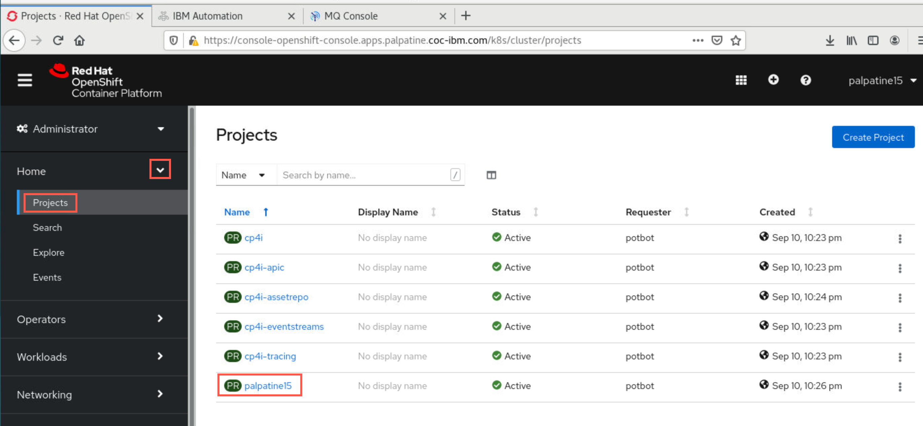
Task: Collapse the Home navigation section
Action: coord(160,170)
